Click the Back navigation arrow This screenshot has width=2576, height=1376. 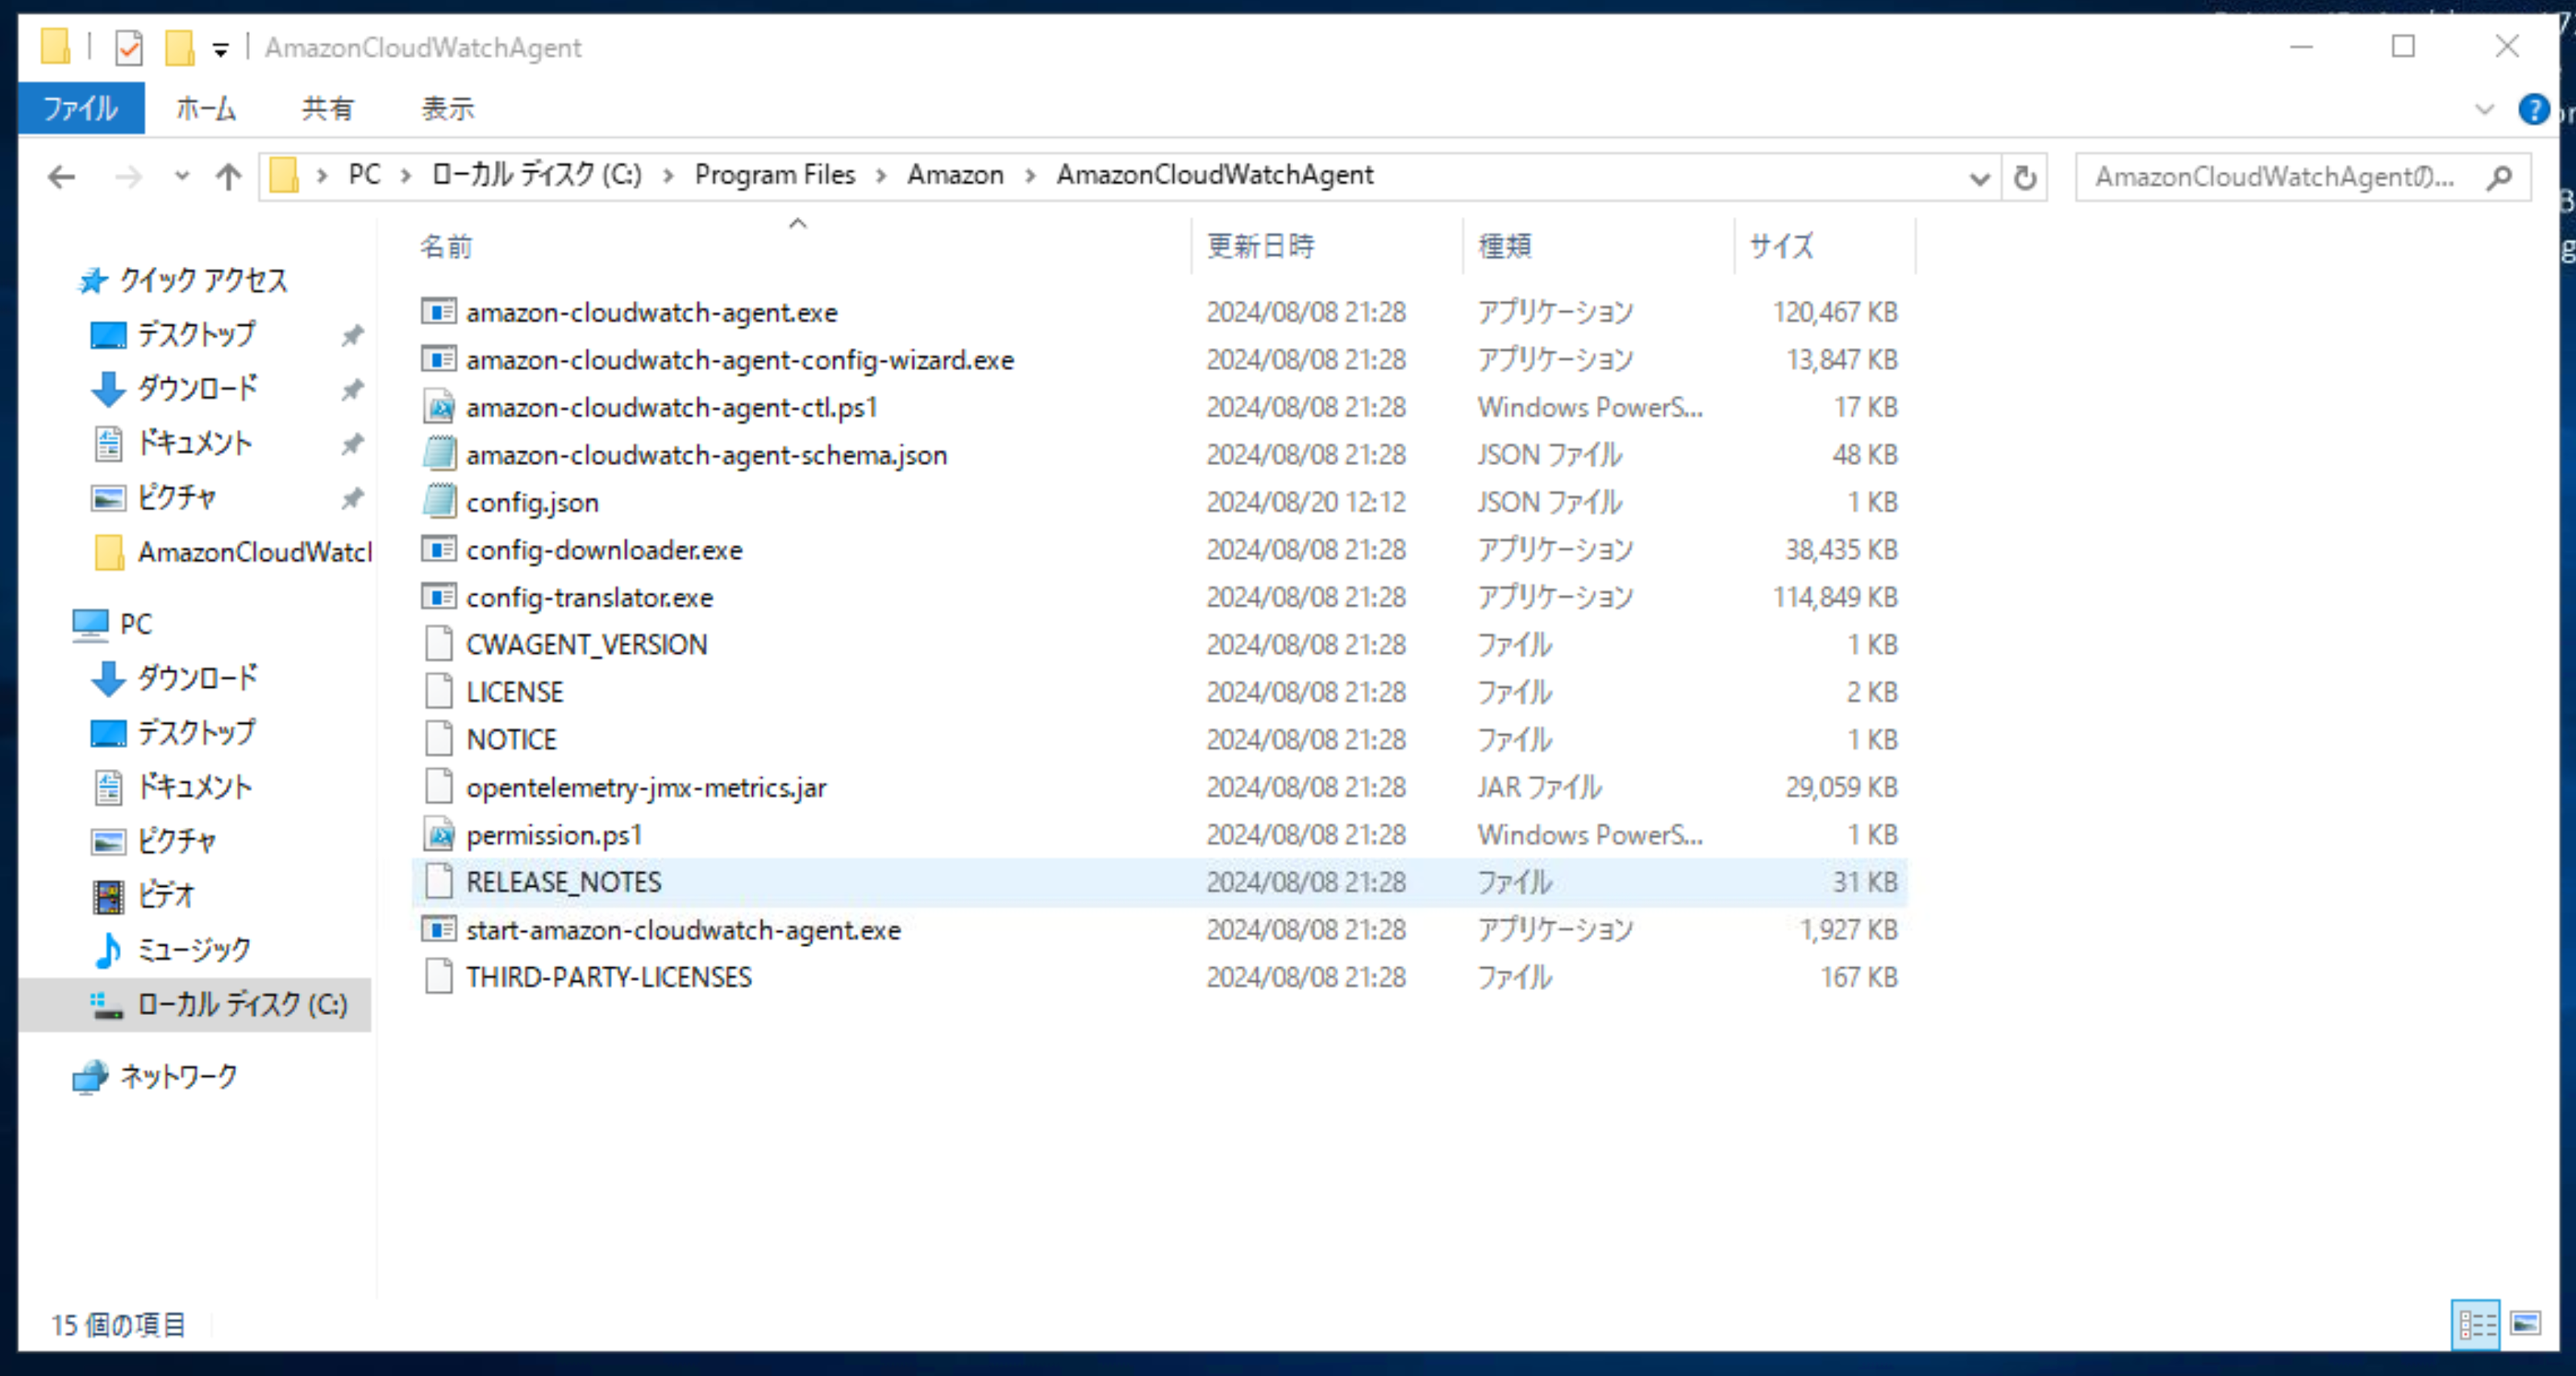tap(62, 177)
